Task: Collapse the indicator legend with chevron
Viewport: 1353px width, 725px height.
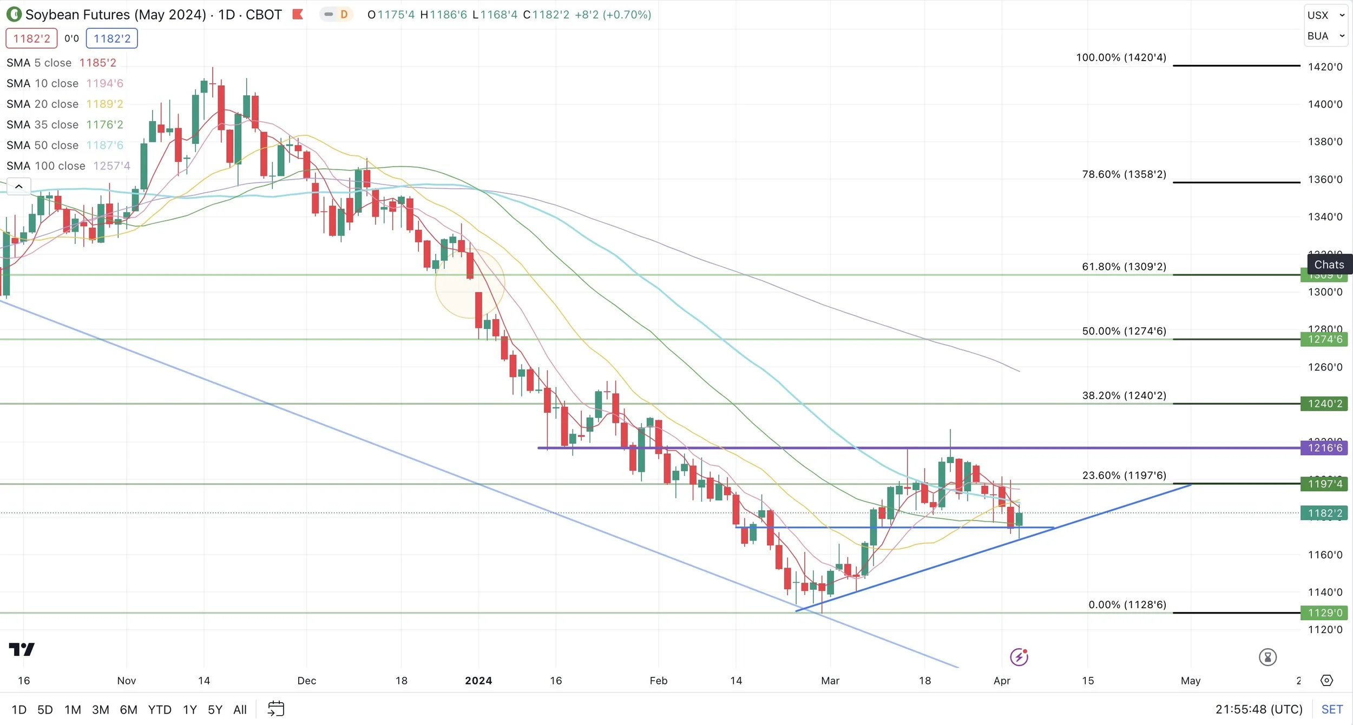Action: click(18, 187)
